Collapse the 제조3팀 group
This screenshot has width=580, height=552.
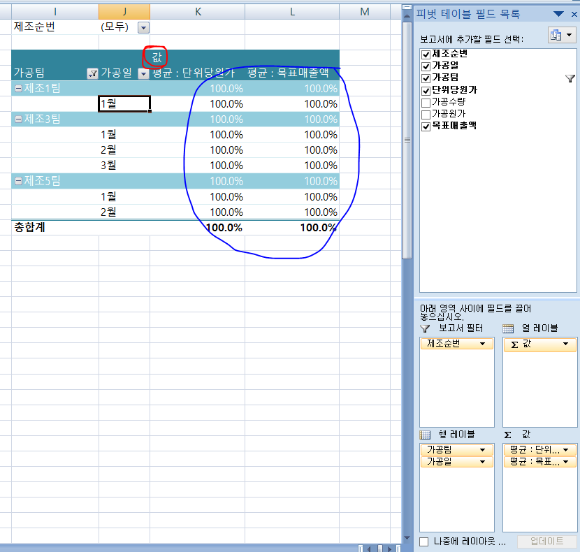click(18, 119)
